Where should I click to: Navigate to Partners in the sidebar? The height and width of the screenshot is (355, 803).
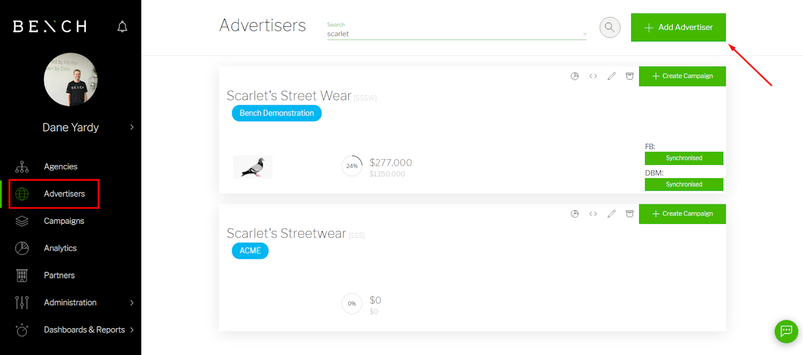click(x=59, y=275)
